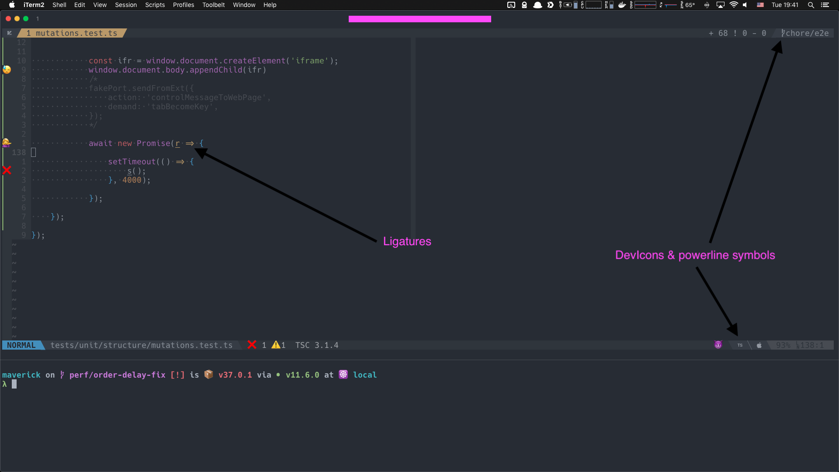Image resolution: width=839 pixels, height=472 pixels.
Task: Expand the perf/order-delay-fix branch info
Action: click(x=115, y=375)
